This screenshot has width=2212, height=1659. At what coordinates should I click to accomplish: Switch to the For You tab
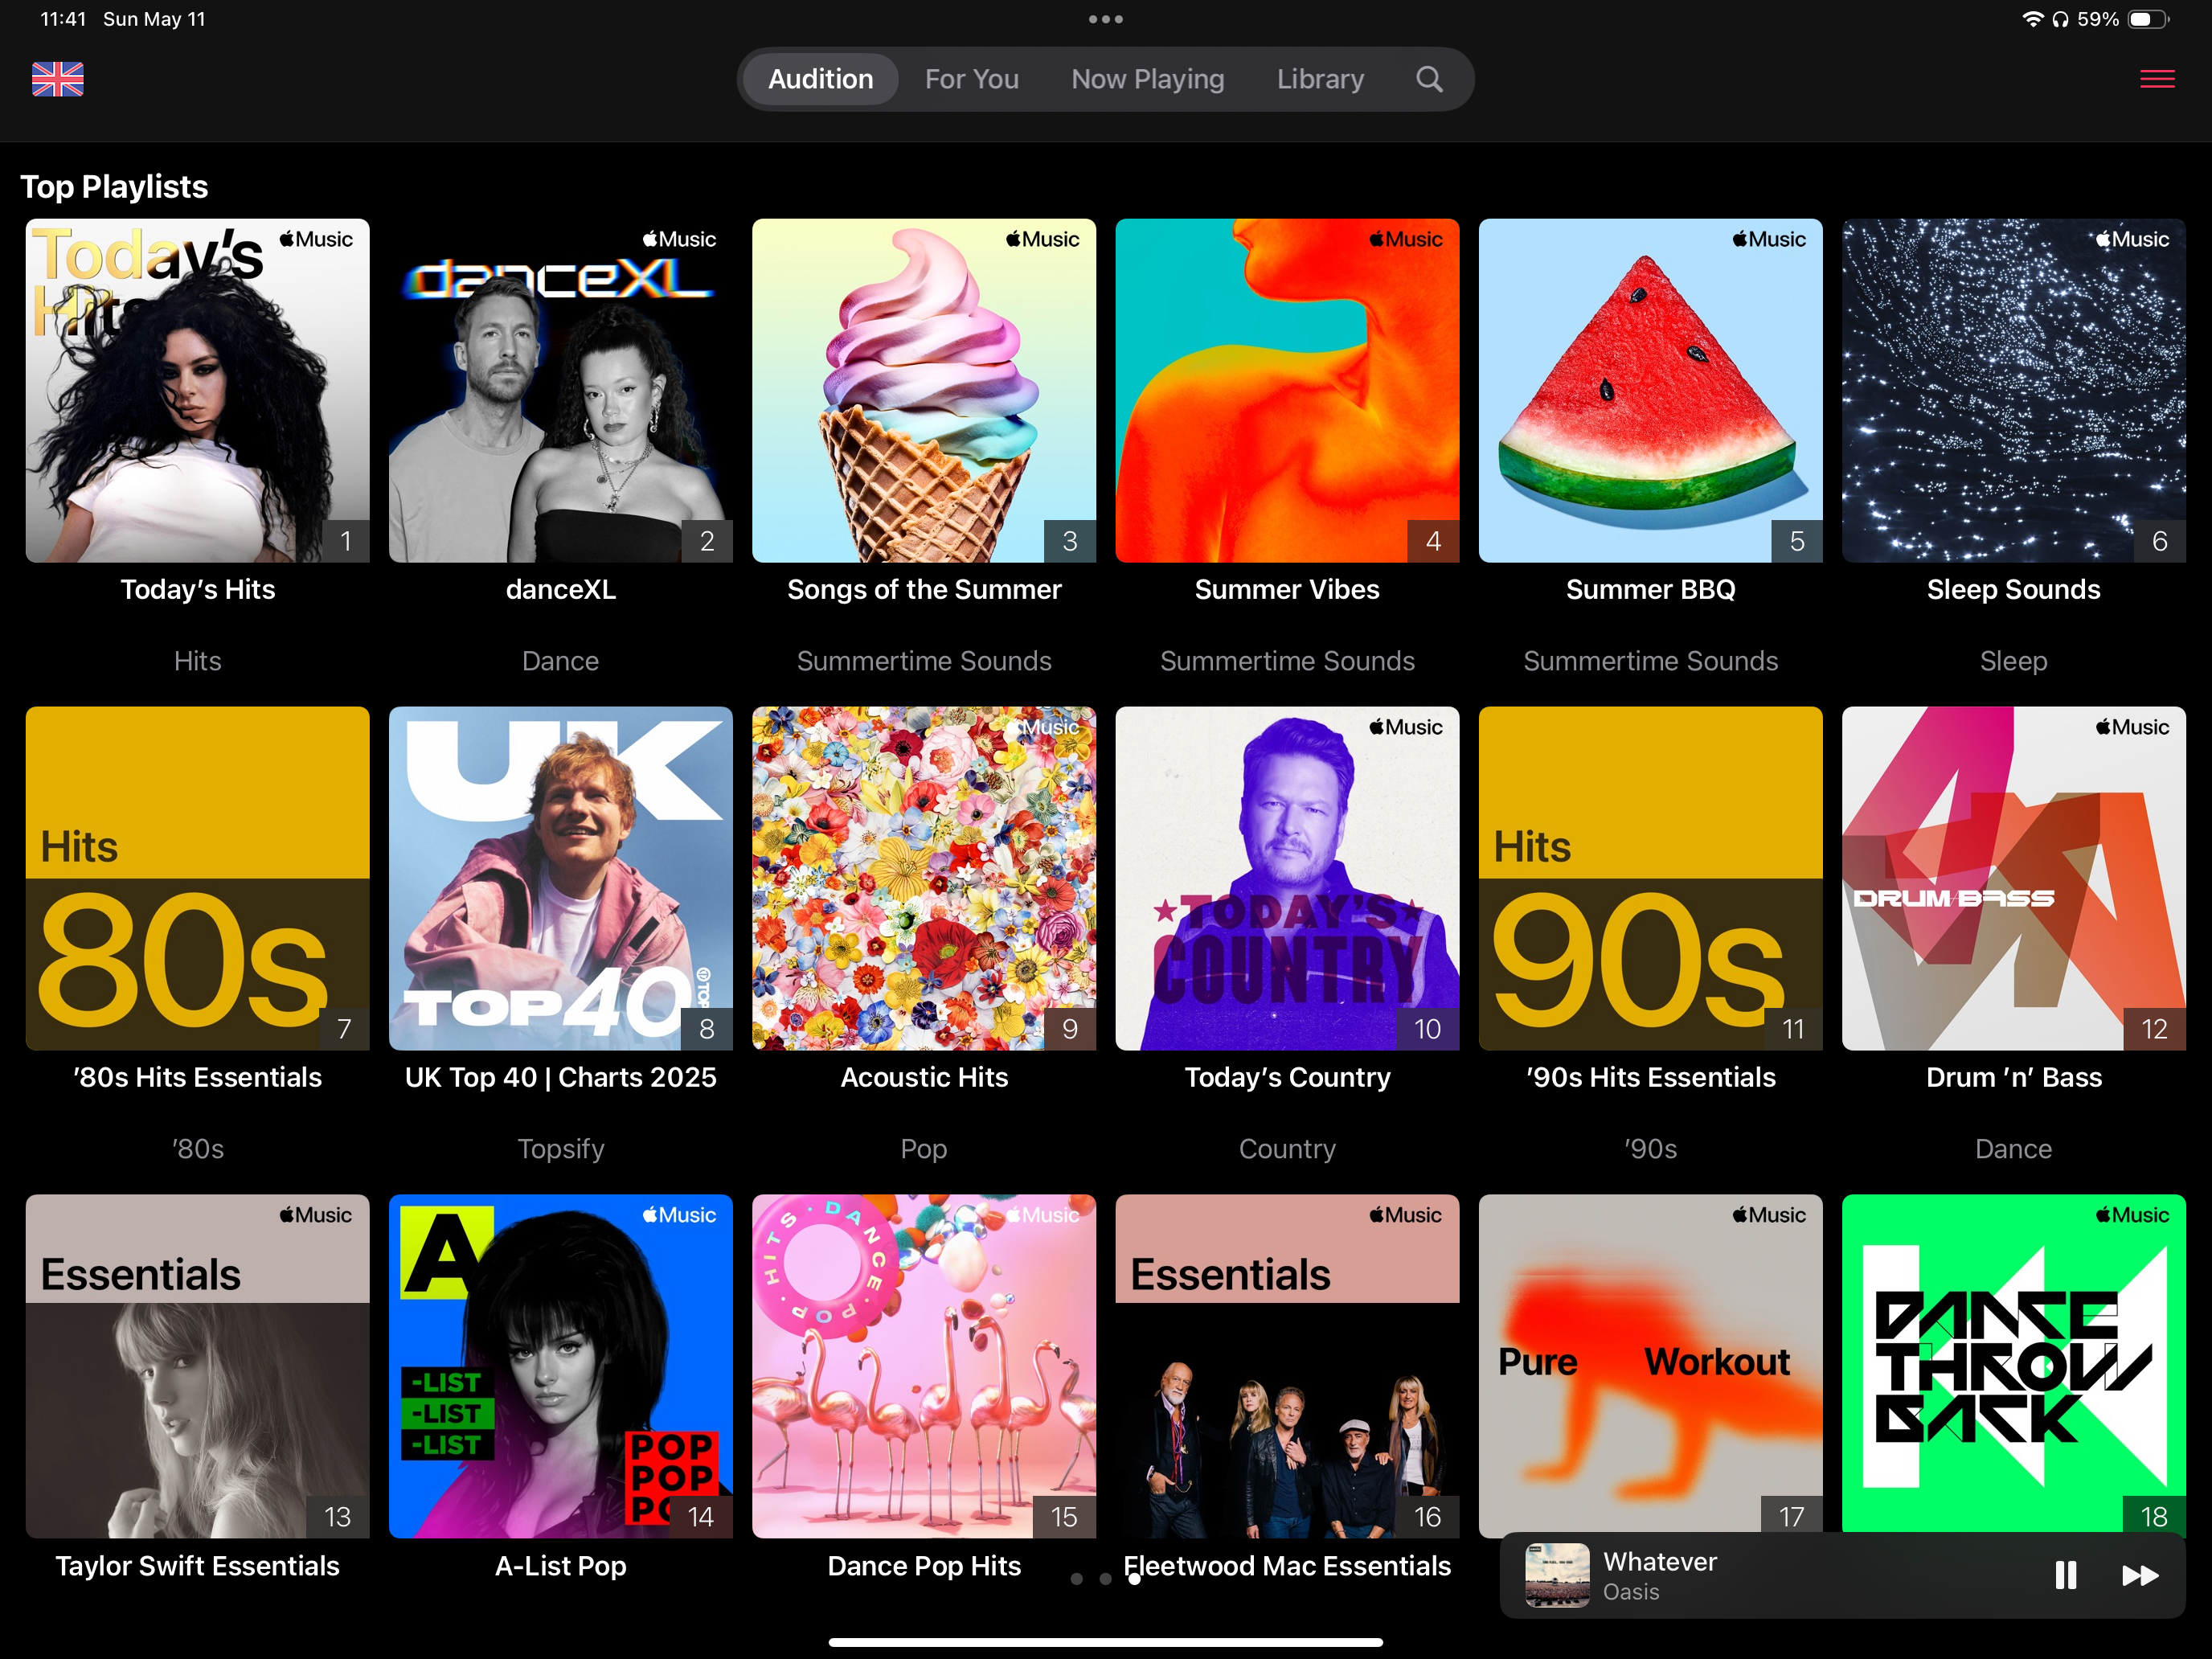[x=971, y=79]
